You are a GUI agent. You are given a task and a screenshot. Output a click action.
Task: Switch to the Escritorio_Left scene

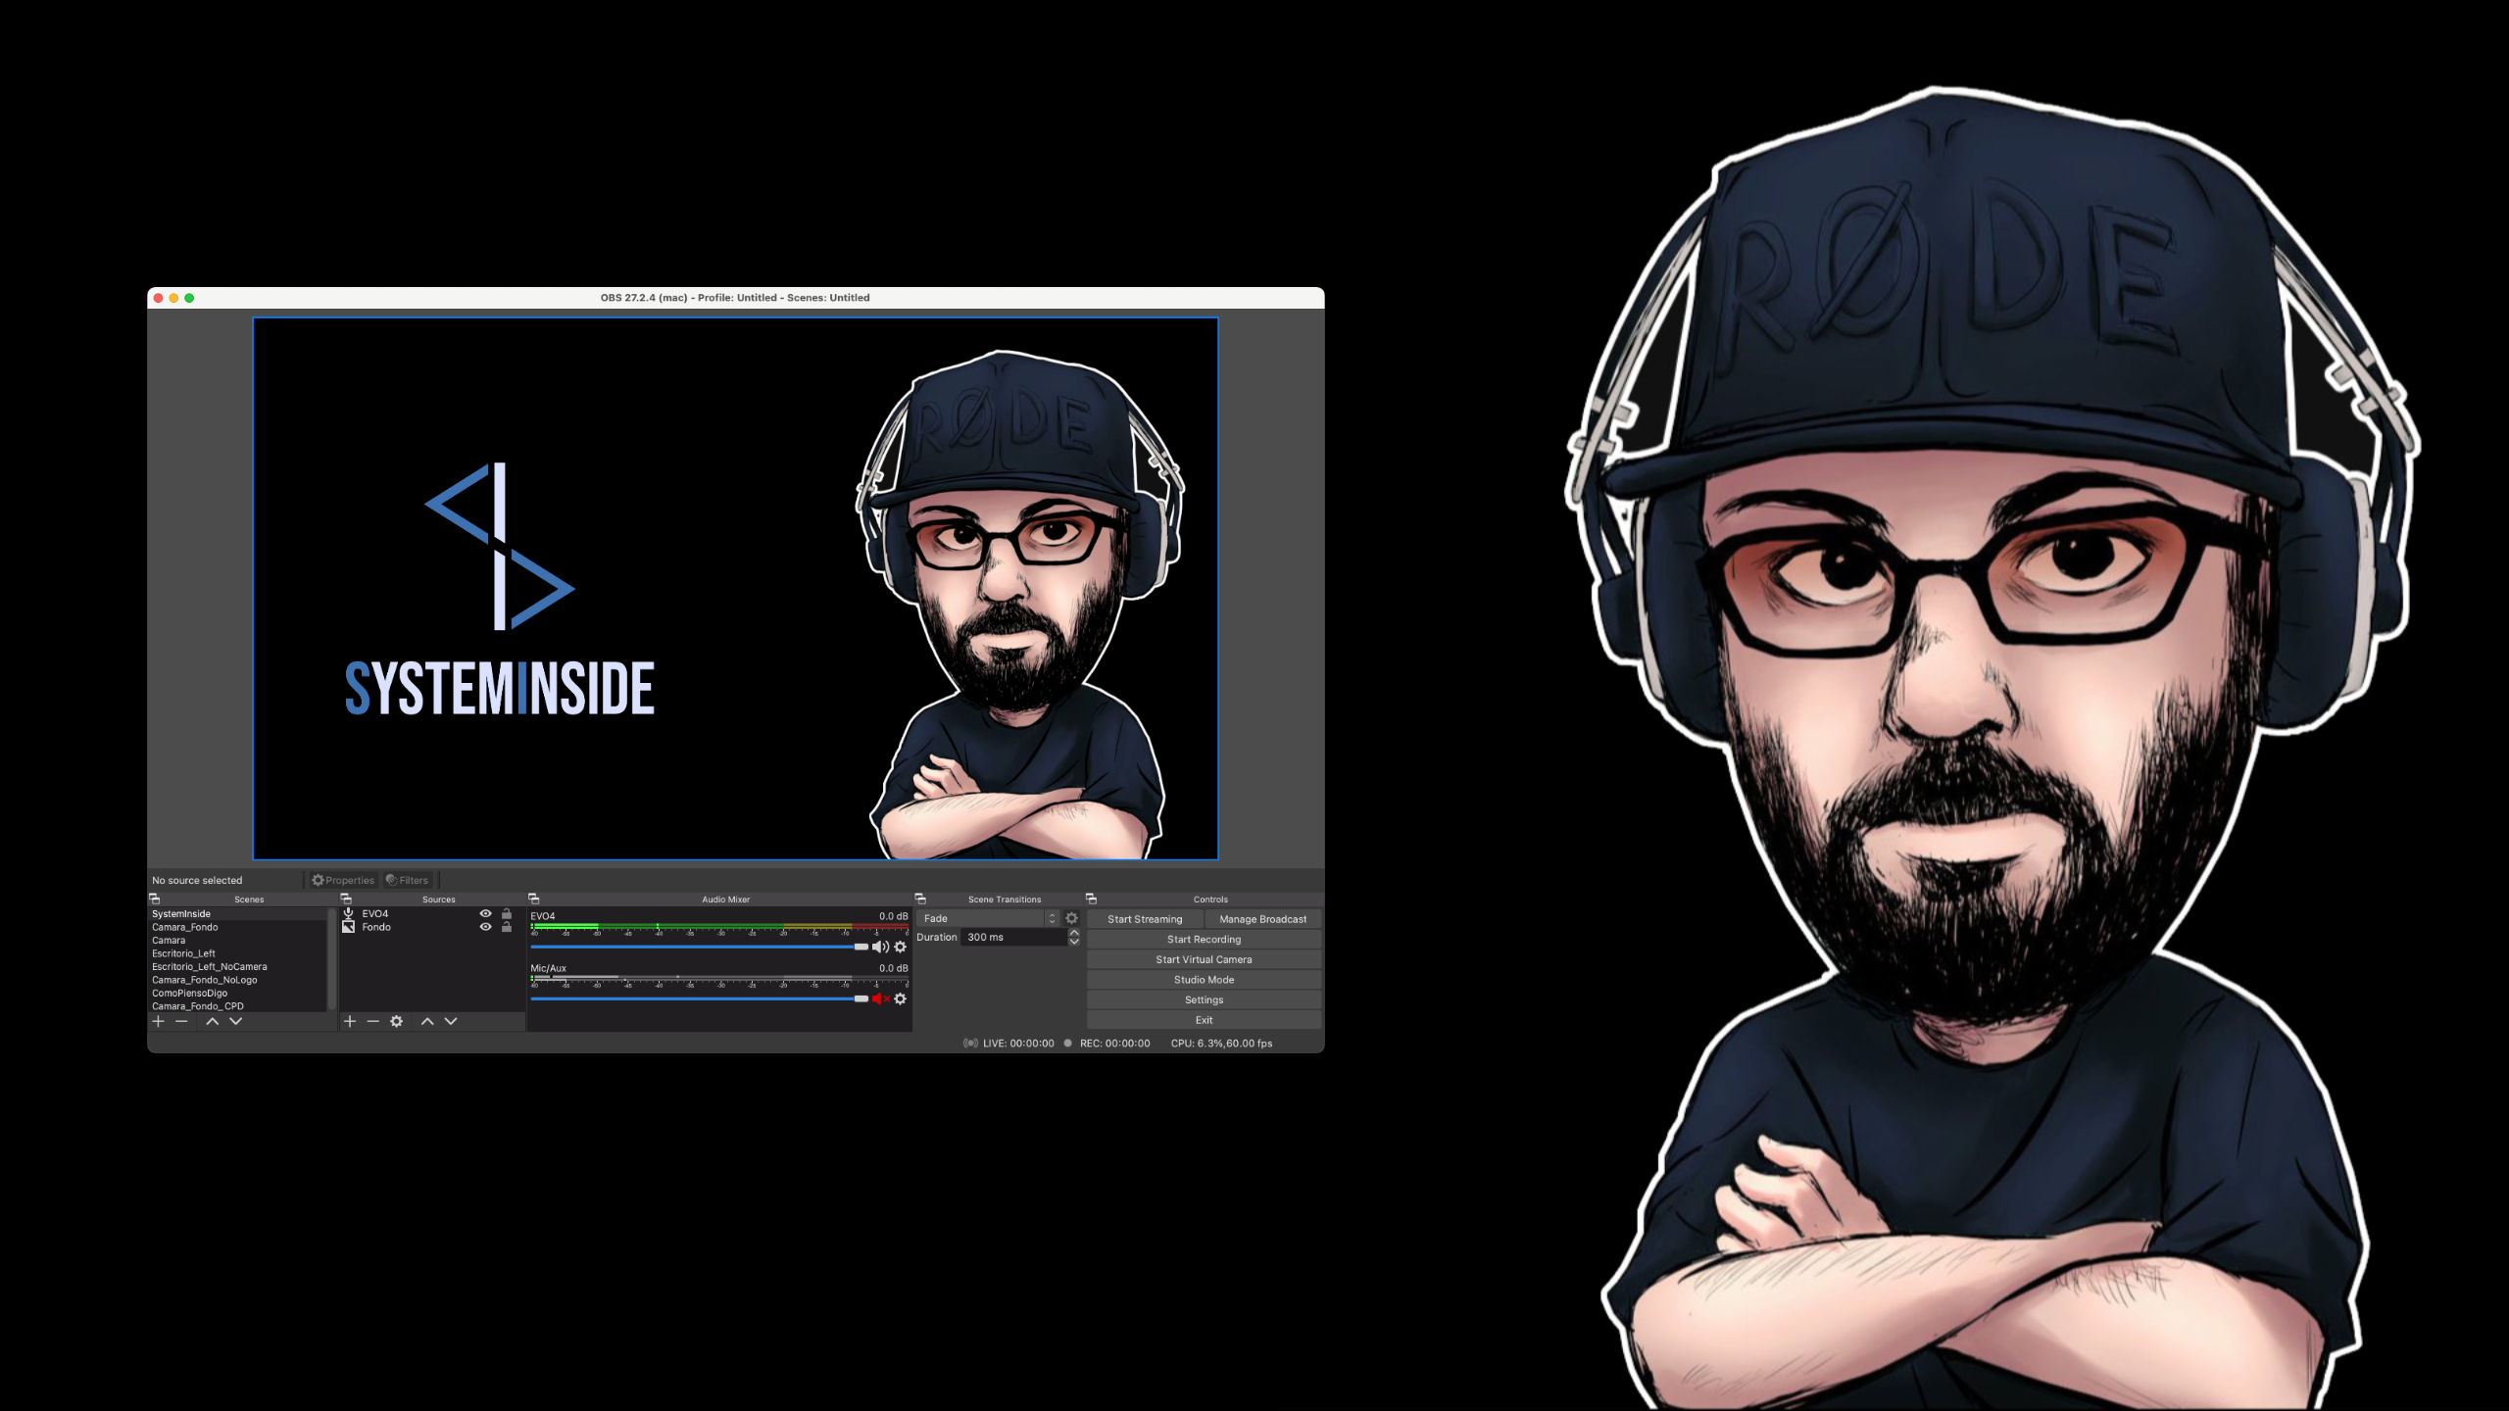pos(238,953)
